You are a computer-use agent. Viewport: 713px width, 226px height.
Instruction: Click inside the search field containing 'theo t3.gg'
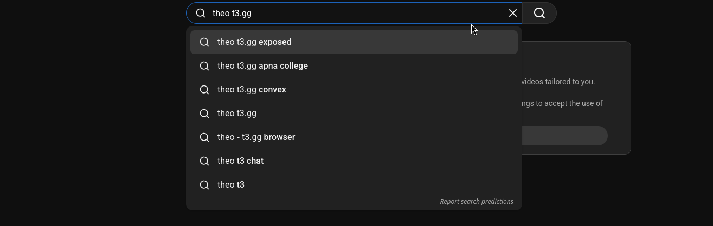click(x=355, y=13)
